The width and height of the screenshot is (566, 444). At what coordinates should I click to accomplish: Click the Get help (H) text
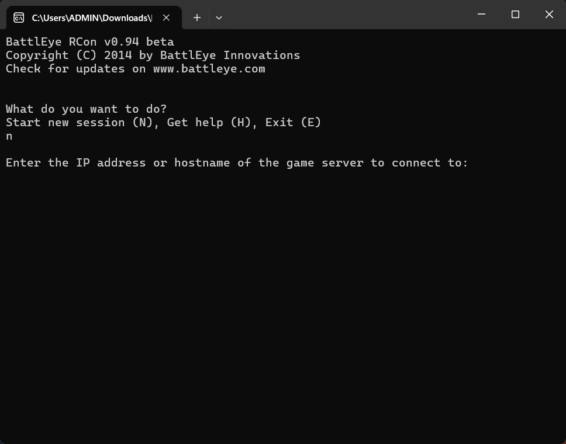pos(209,123)
